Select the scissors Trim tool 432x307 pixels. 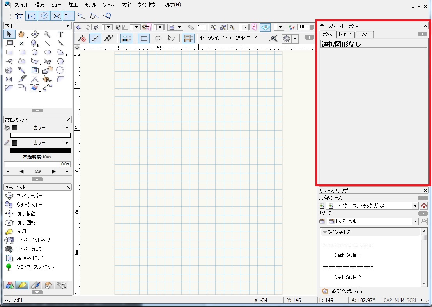tap(48, 79)
